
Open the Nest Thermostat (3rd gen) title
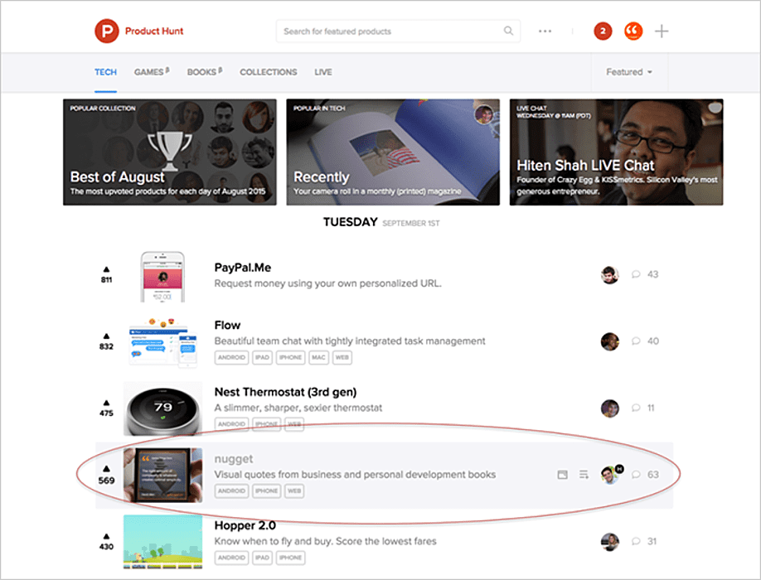click(x=285, y=392)
